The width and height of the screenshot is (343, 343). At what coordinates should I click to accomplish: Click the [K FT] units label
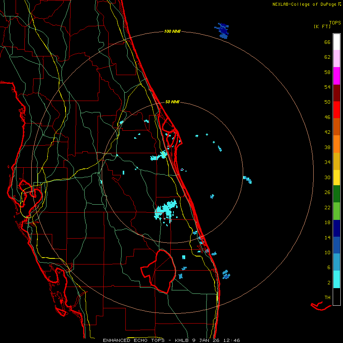coord(322,26)
